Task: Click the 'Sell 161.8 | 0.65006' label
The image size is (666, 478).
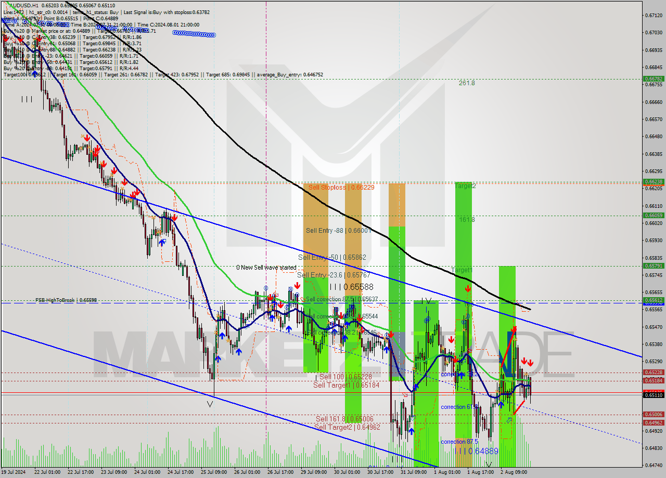Action: (x=344, y=418)
